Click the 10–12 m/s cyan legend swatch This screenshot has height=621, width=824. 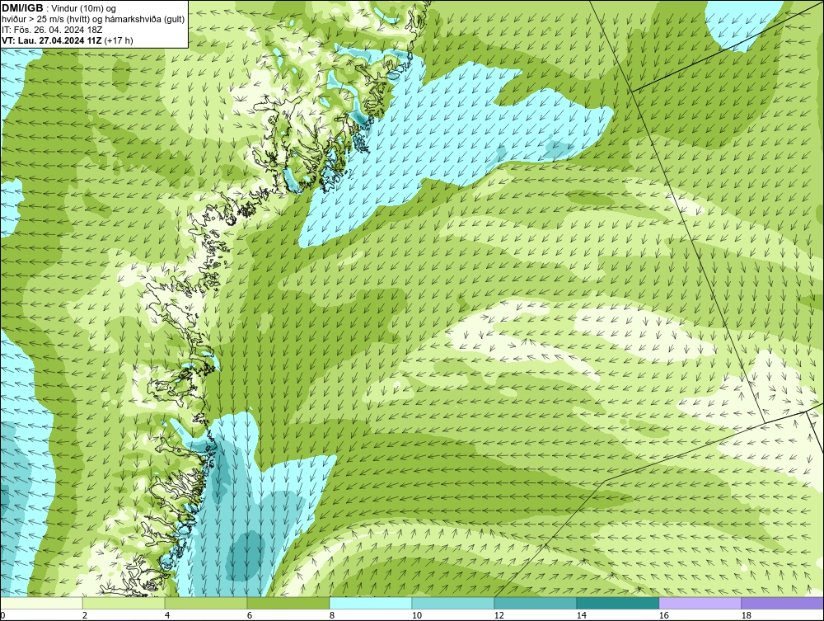(453, 603)
